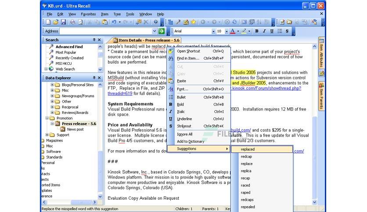This screenshot has height=212, width=367.
Task: Select the Recently Created search item
Action: tap(69, 58)
